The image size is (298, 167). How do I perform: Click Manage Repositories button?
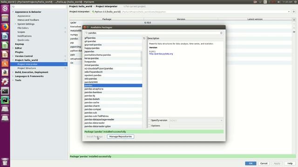pos(121,136)
